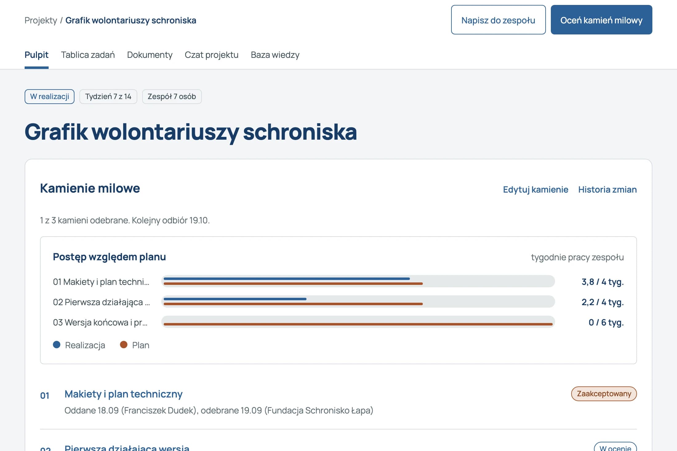677x451 pixels.
Task: Click the main 'Grafik wolontariuszy schroniska' title
Action: [x=191, y=132]
